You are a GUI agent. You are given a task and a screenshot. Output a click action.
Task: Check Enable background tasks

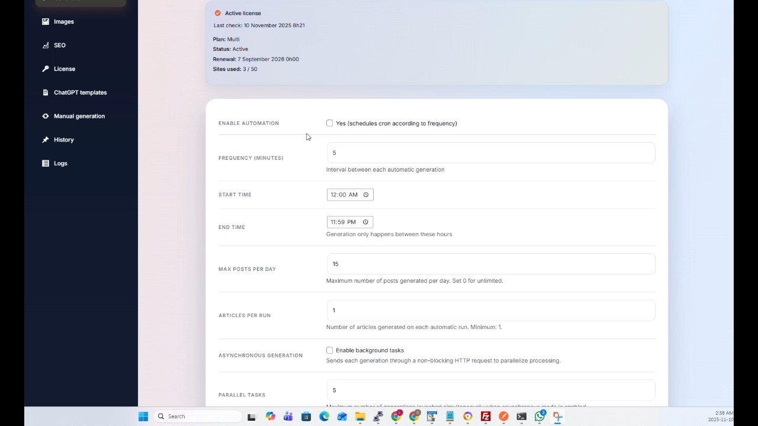329,350
